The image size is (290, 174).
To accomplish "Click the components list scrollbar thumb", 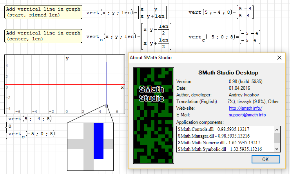I will (277, 138).
